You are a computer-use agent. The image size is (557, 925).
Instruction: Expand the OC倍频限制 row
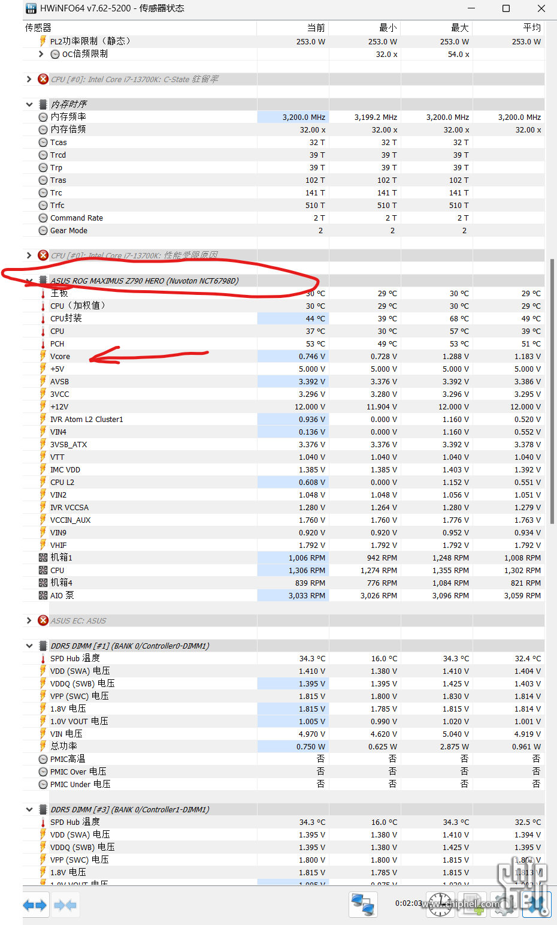[x=41, y=54]
